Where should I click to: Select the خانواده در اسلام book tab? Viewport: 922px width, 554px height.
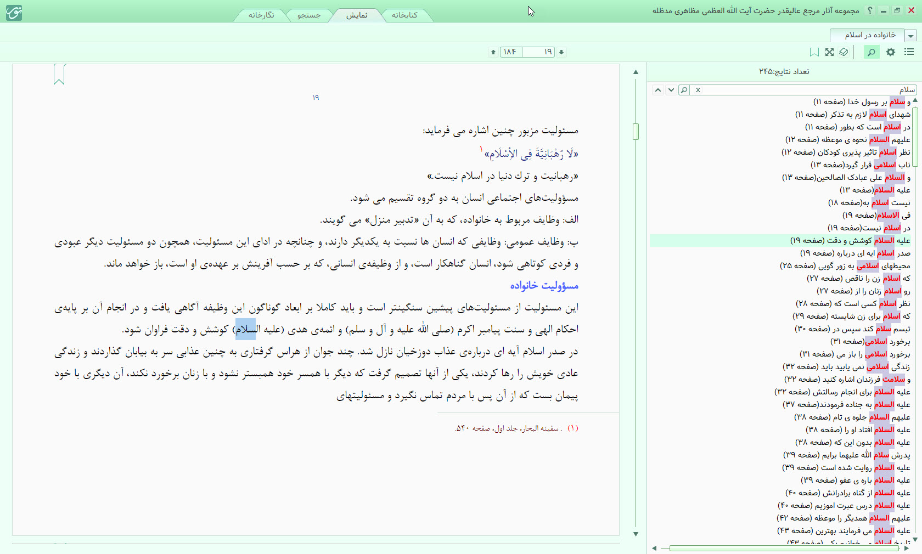[870, 35]
